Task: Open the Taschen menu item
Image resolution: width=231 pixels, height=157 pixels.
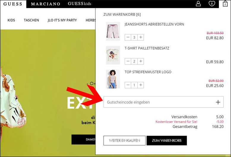Action: coord(31,20)
